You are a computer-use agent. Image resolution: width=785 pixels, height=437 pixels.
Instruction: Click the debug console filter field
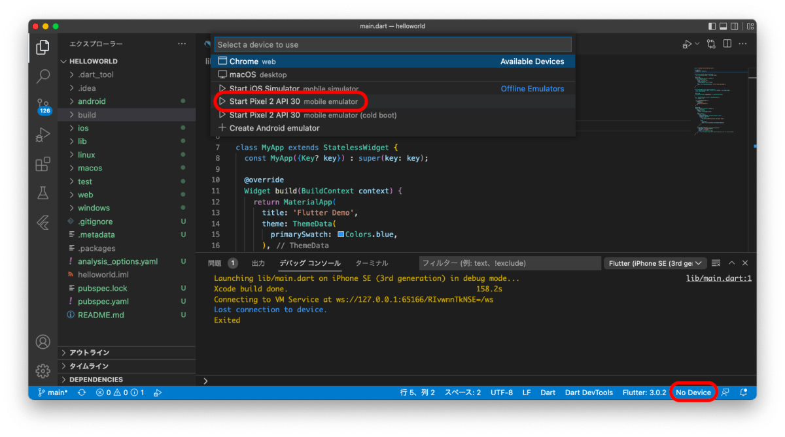tap(510, 263)
